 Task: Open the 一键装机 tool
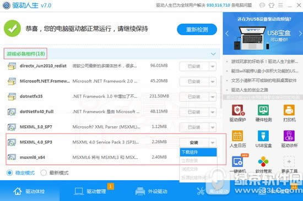click(237, 161)
